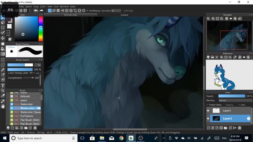This screenshot has height=142, width=253.
Task: Select the Airbrush brush
Action: click(x=25, y=96)
